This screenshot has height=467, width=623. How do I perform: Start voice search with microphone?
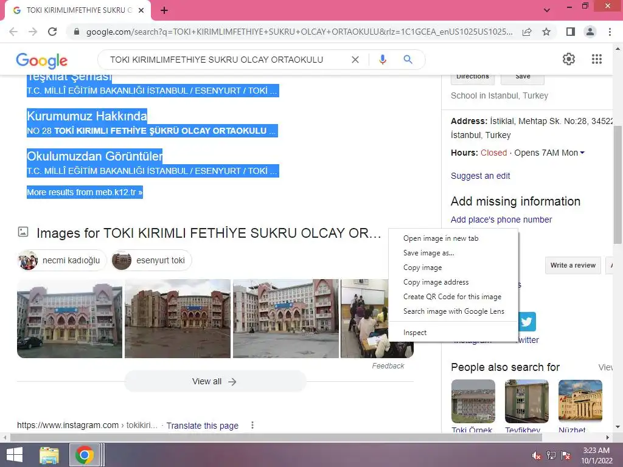point(382,60)
